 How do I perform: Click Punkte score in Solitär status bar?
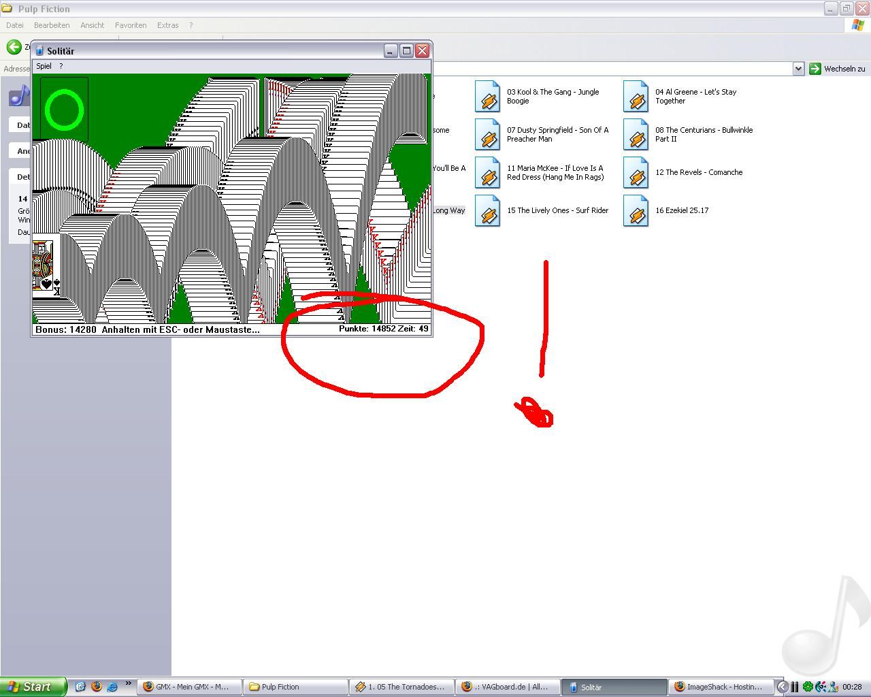tap(367, 329)
